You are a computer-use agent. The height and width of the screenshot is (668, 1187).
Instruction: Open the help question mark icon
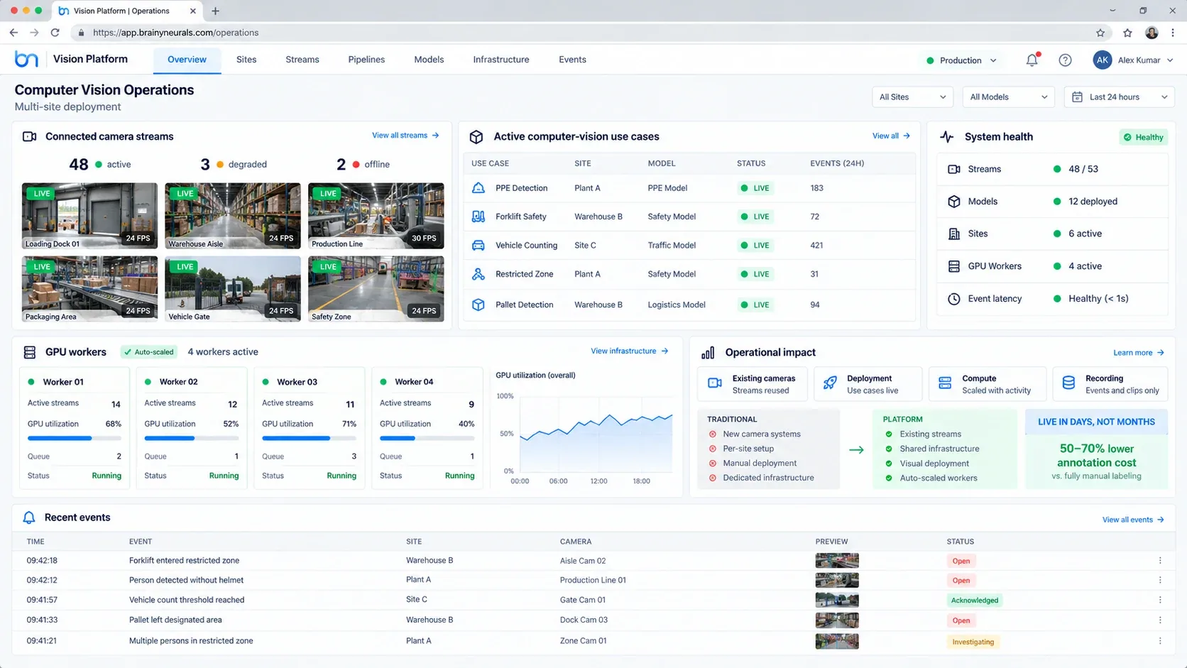(1065, 60)
